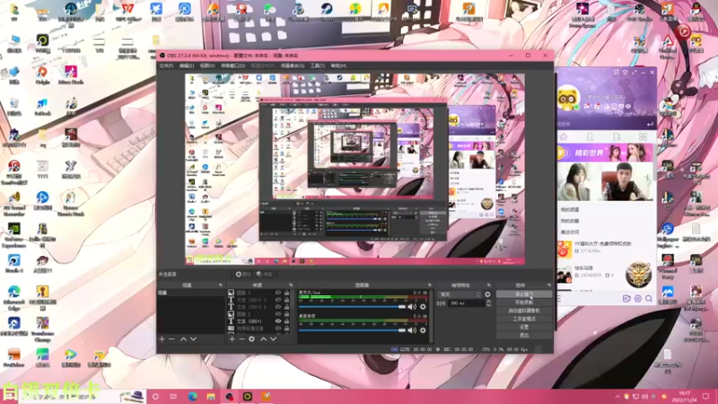This screenshot has height=404, width=718.
Task: Adjust the 麦克风/Aux volume slider
Action: coord(352,306)
